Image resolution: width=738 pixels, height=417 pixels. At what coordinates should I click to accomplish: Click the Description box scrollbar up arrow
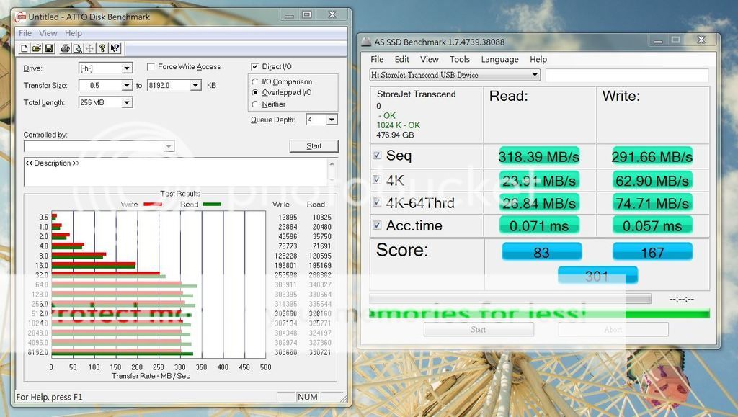pyautogui.click(x=332, y=164)
